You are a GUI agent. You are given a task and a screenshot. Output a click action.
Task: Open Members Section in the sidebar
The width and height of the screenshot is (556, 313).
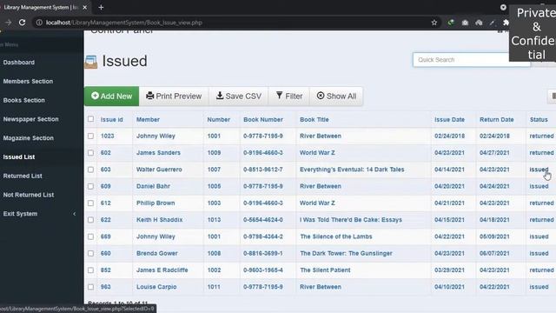click(28, 81)
